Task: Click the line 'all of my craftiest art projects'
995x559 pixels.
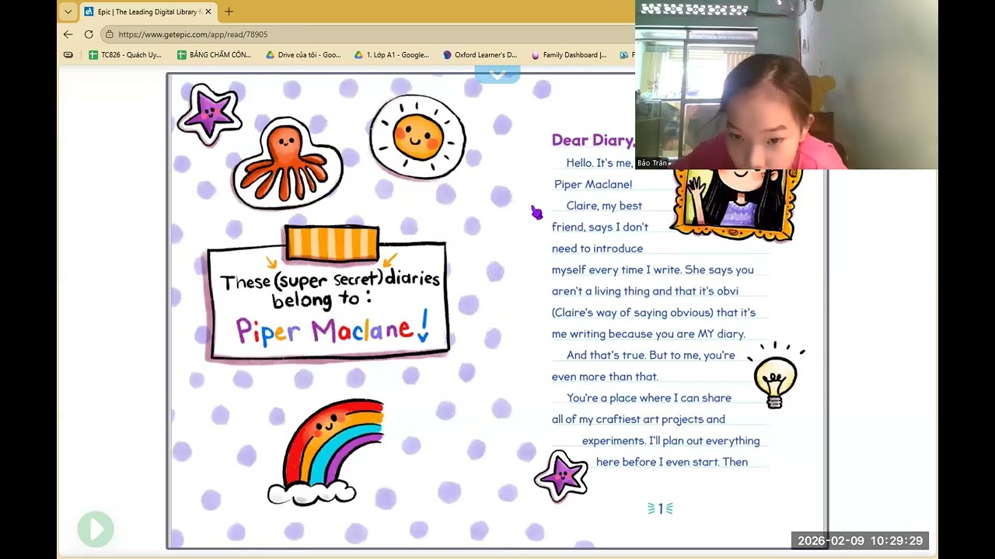Action: tap(638, 419)
